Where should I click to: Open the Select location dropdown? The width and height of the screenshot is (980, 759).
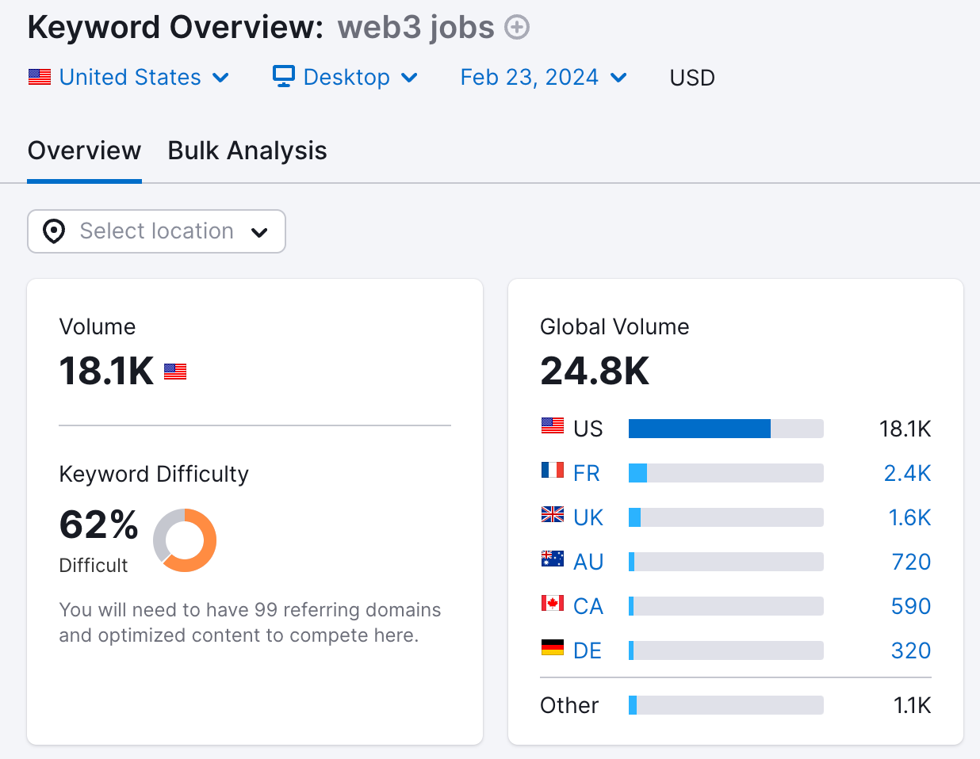pyautogui.click(x=156, y=231)
